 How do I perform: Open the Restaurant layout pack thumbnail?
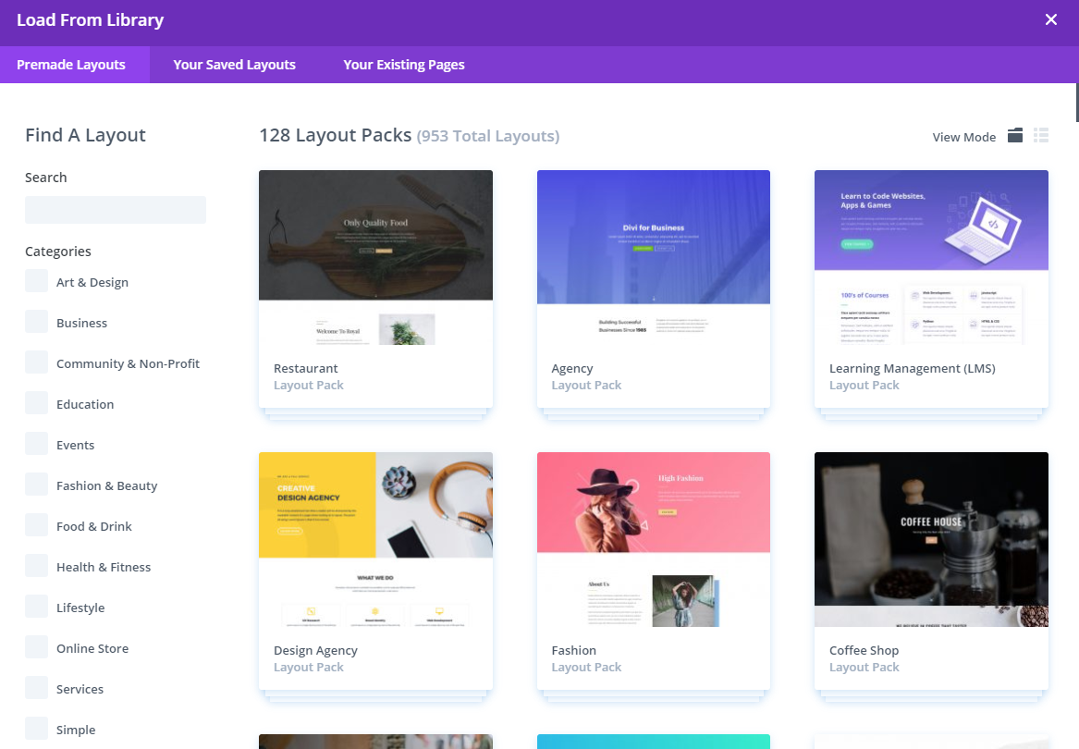click(375, 258)
